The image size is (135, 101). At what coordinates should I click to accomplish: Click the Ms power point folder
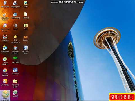point(15,83)
